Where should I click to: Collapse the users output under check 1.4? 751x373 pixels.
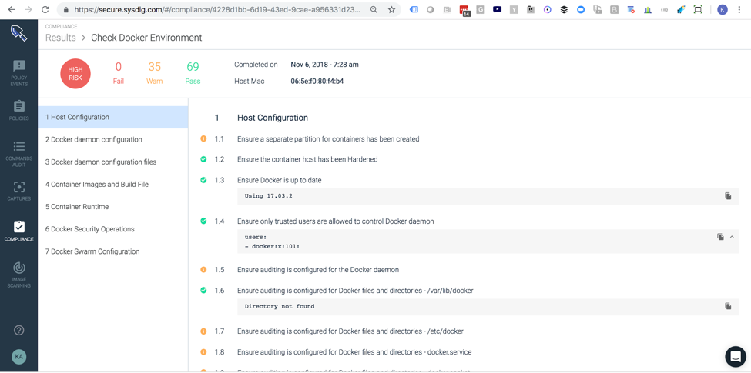click(x=732, y=237)
